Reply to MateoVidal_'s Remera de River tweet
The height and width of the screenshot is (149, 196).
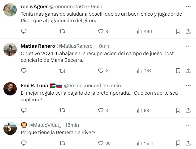(x=24, y=143)
